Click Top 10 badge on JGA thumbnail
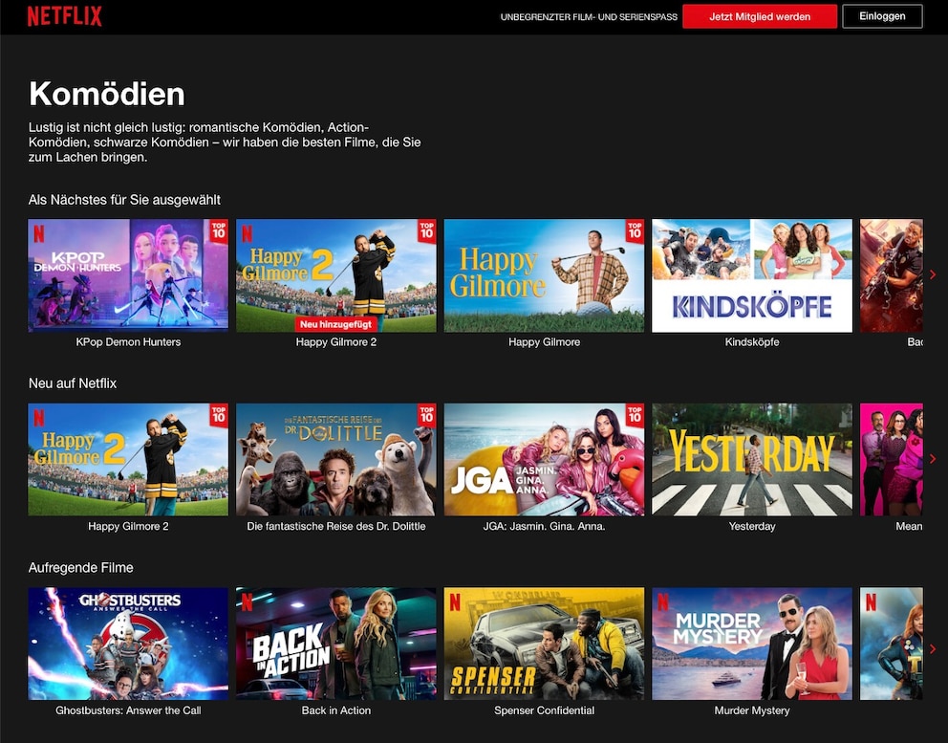 click(635, 415)
